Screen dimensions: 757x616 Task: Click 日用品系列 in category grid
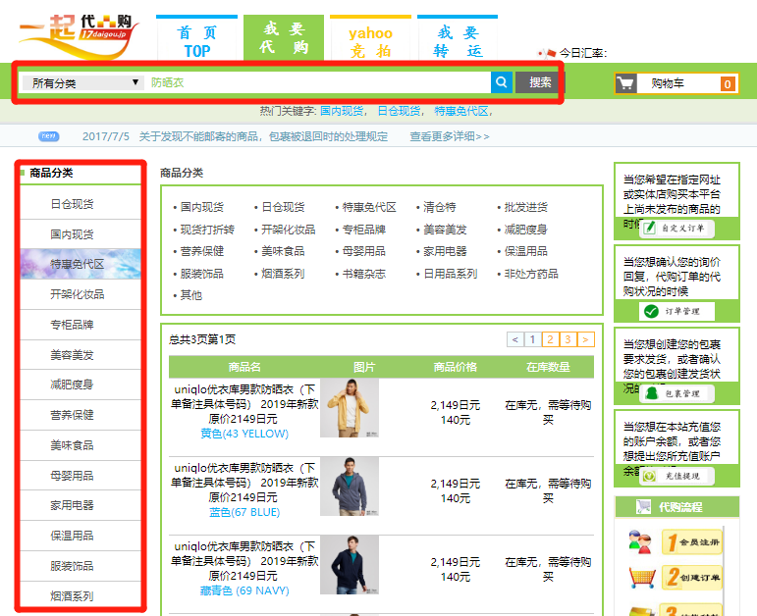[451, 274]
